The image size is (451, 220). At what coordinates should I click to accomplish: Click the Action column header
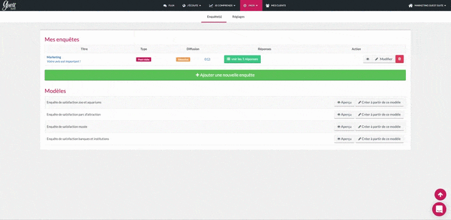[x=356, y=49]
